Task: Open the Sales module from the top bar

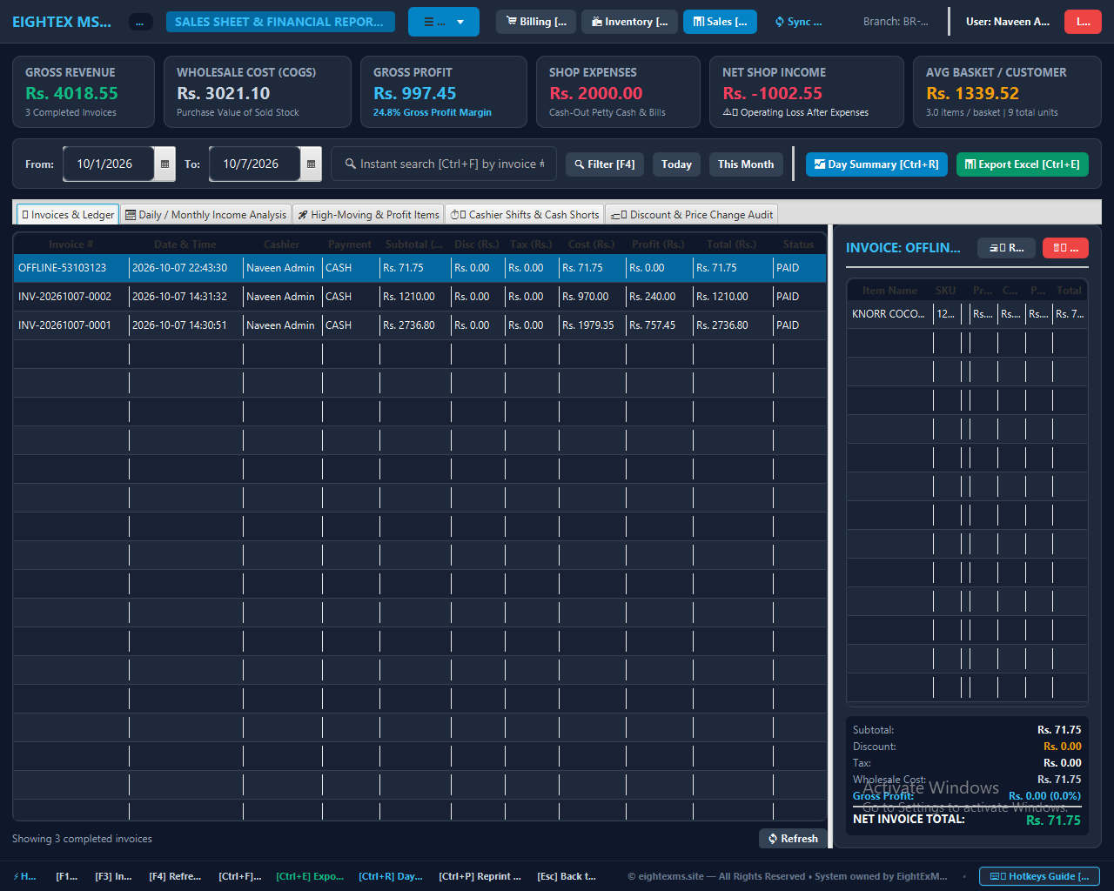Action: 720,22
